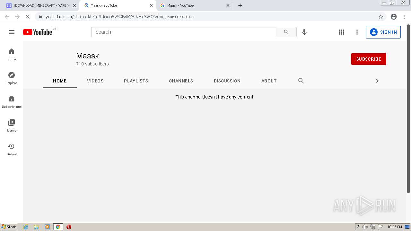View site security lock info
The image size is (411, 231).
coord(40,17)
